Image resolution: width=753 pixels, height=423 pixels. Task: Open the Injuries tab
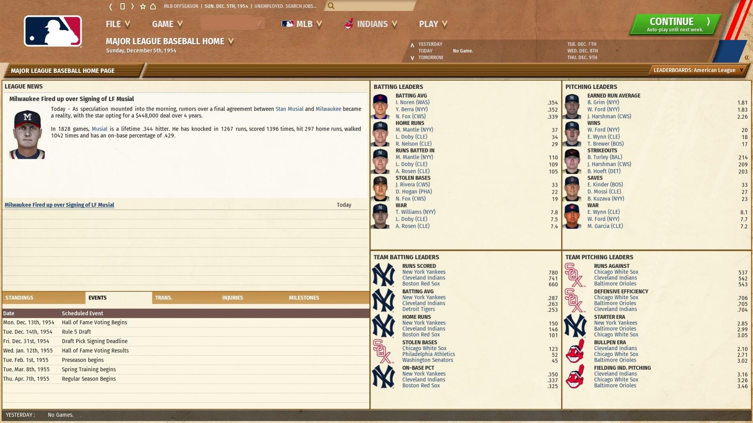[252, 298]
